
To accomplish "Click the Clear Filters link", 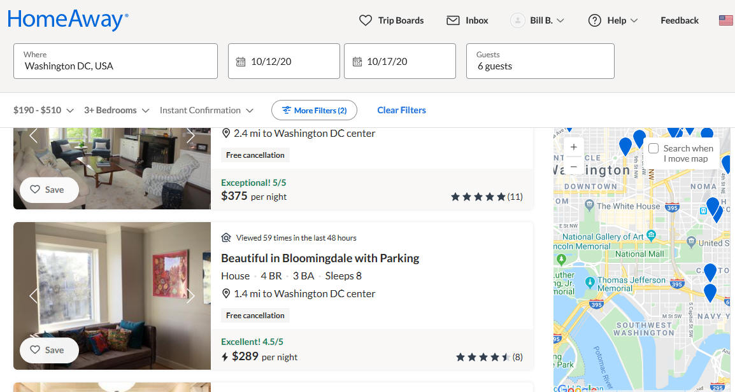I will click(x=401, y=110).
